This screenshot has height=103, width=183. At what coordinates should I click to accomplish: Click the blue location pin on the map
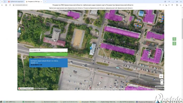pos(91,48)
